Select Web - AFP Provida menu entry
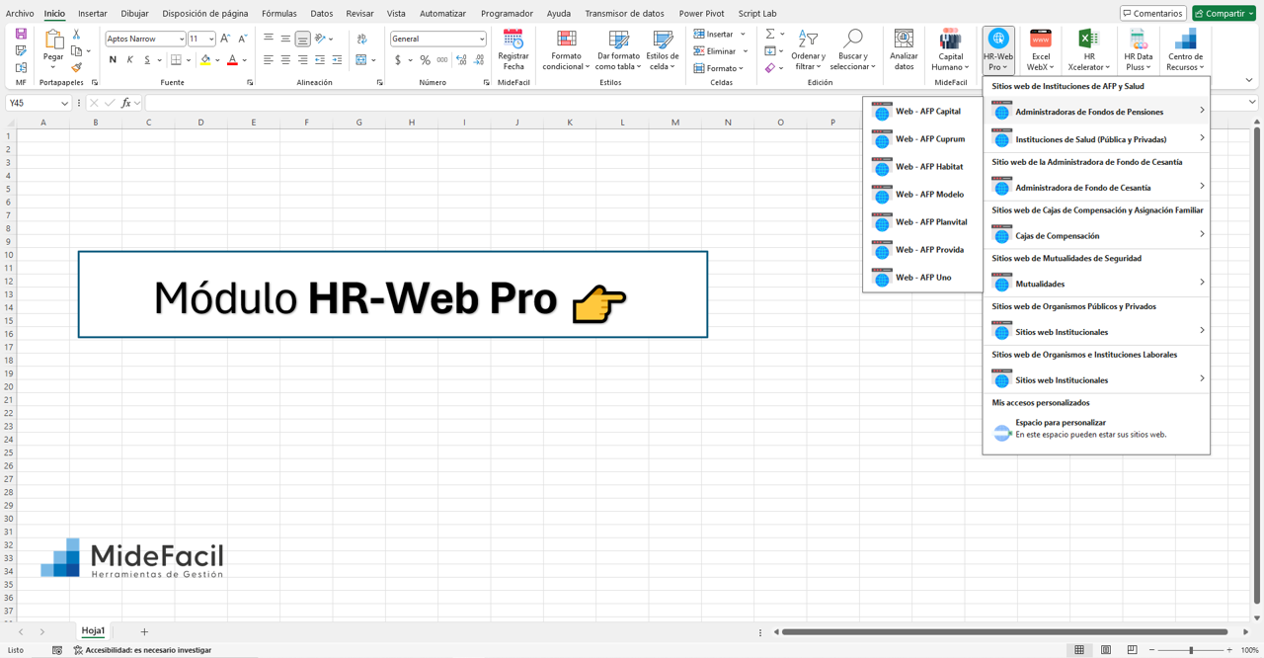 click(922, 250)
